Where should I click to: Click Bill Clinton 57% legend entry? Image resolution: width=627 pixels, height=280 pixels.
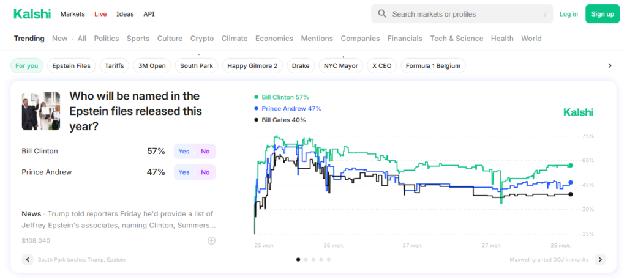click(282, 97)
